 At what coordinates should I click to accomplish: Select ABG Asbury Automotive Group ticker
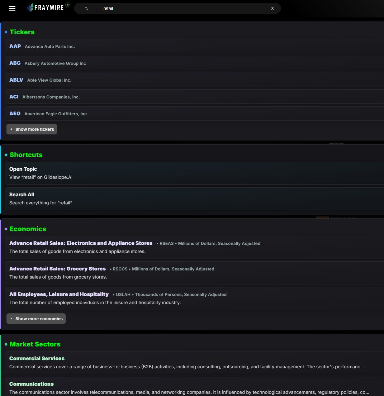click(x=48, y=63)
